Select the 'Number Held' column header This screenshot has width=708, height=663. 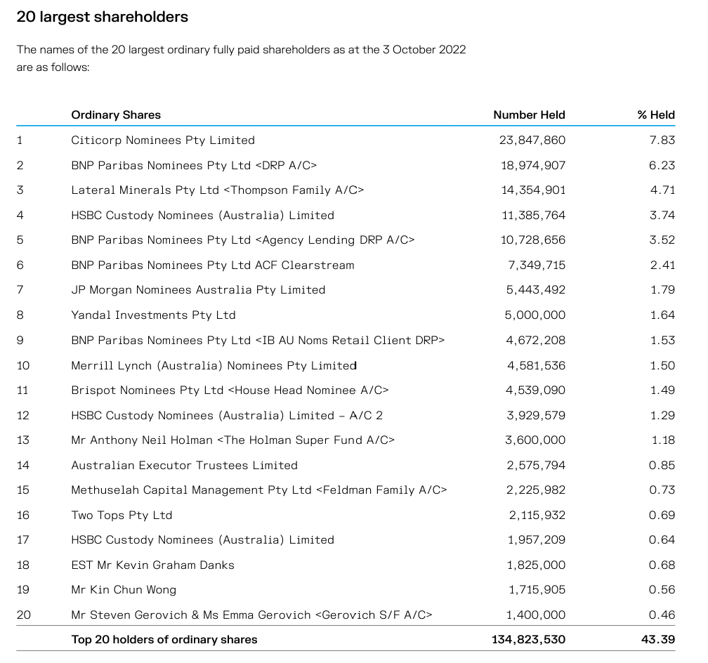click(x=529, y=114)
